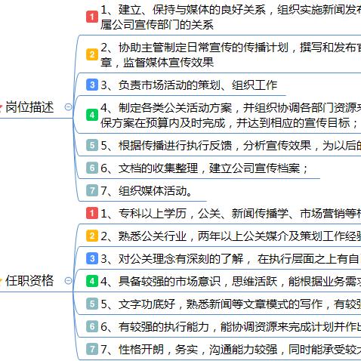Click priority 7 marker beside 组织媒体活动
Screen dimensions: 361x361
92,190
